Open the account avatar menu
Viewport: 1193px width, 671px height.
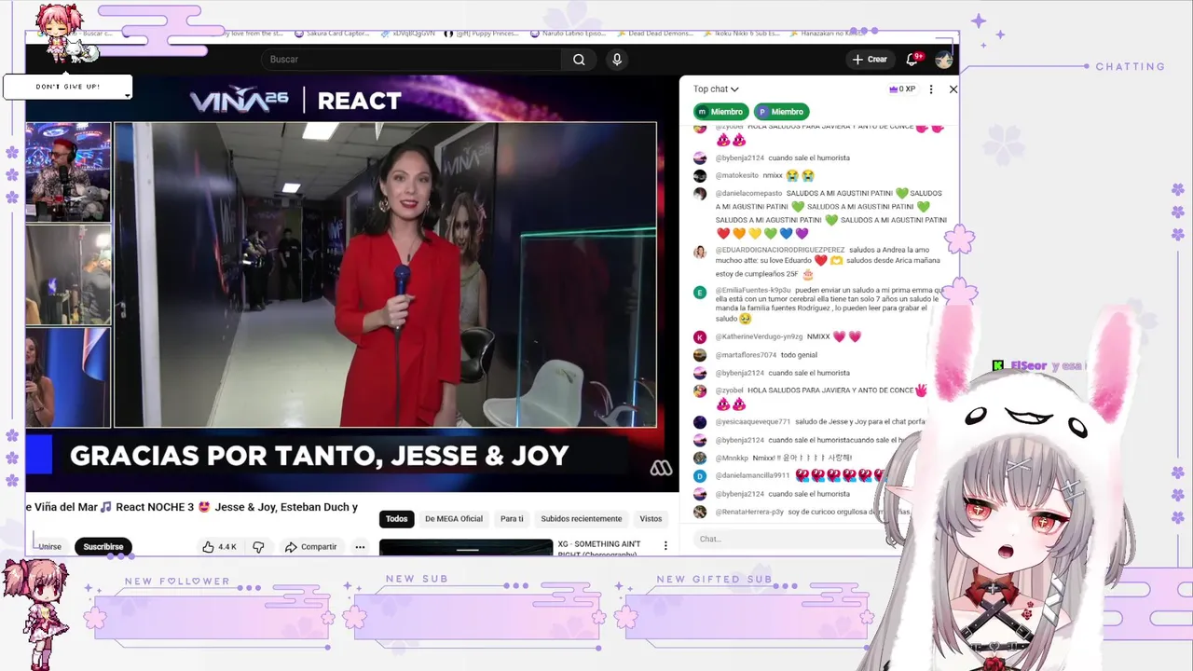tap(943, 60)
